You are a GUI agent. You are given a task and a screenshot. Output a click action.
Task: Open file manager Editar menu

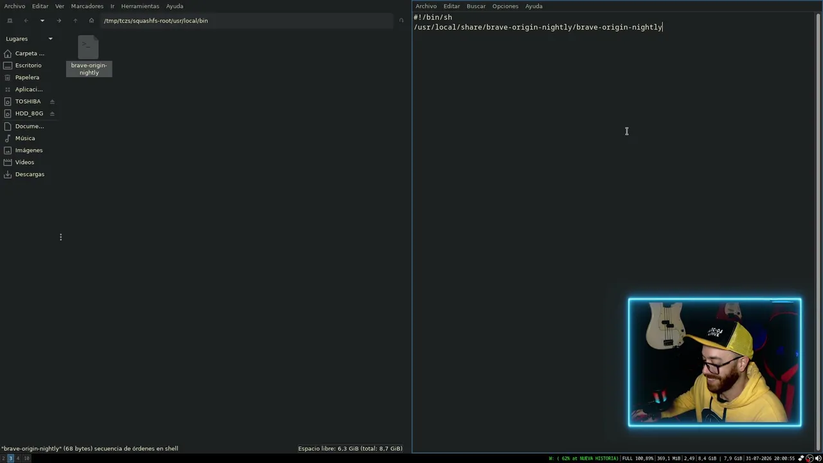click(41, 6)
